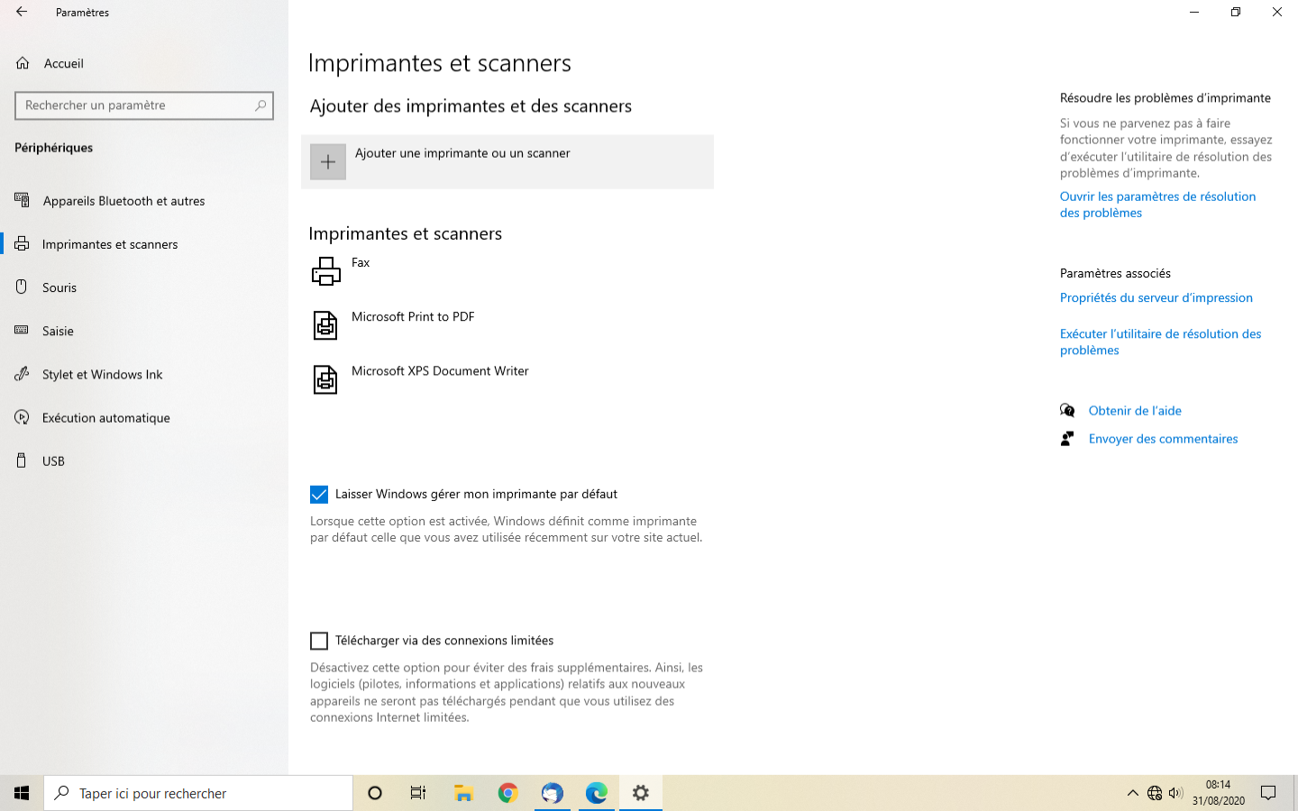Image resolution: width=1298 pixels, height=811 pixels.
Task: Open the network globe tray icon
Action: [x=1155, y=793]
